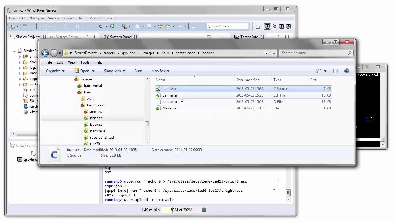Toggle the preview pane icon in Explorer
395x222 pixels.
[336, 71]
